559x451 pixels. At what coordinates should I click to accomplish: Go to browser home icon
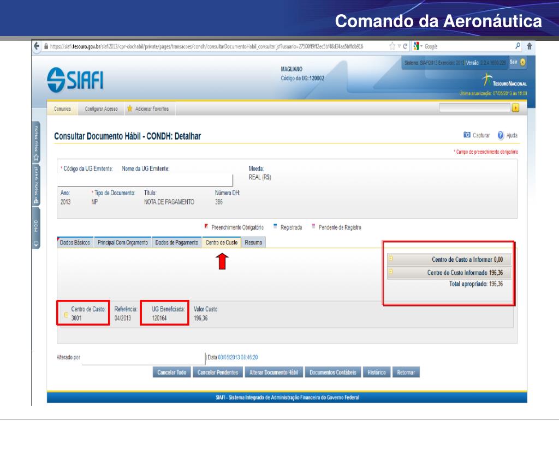(530, 46)
